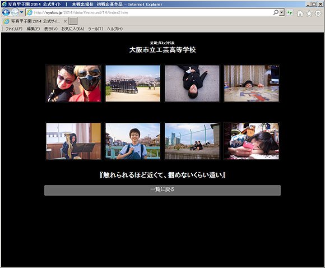Open the girl with pink phone photo
This screenshot has width=325, height=268.
coord(252,141)
